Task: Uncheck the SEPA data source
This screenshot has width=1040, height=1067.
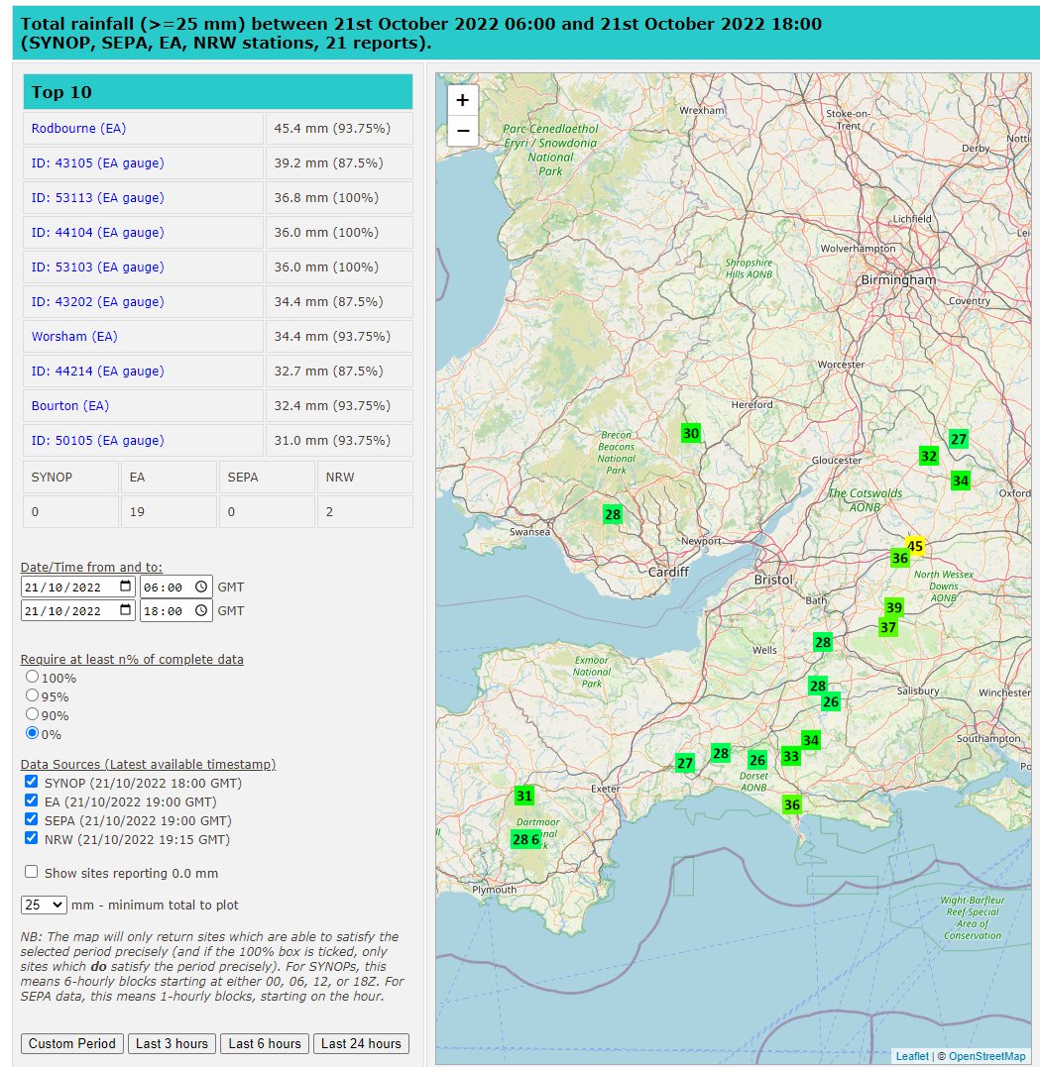Action: (x=32, y=818)
